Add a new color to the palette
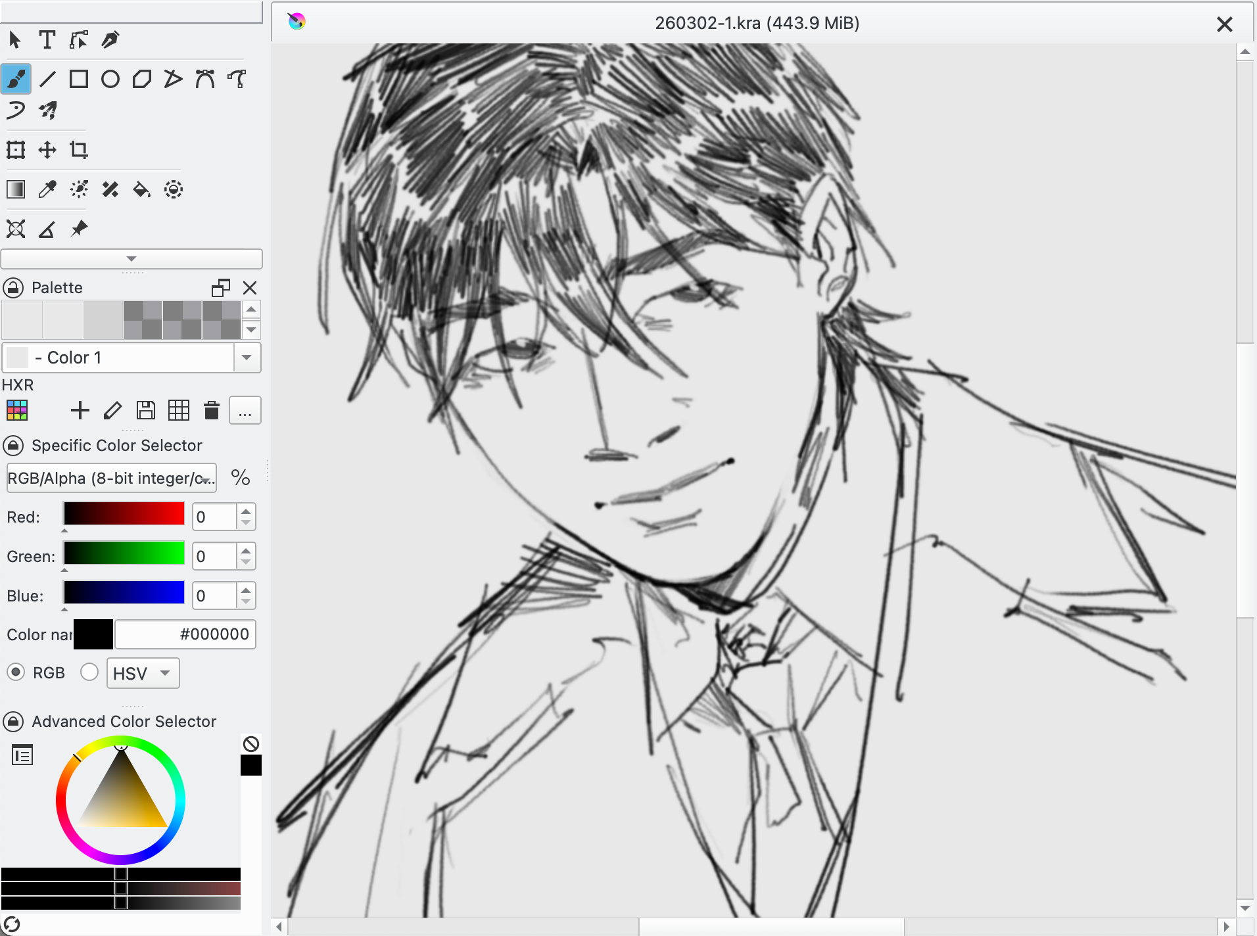1257x936 pixels. coord(80,411)
